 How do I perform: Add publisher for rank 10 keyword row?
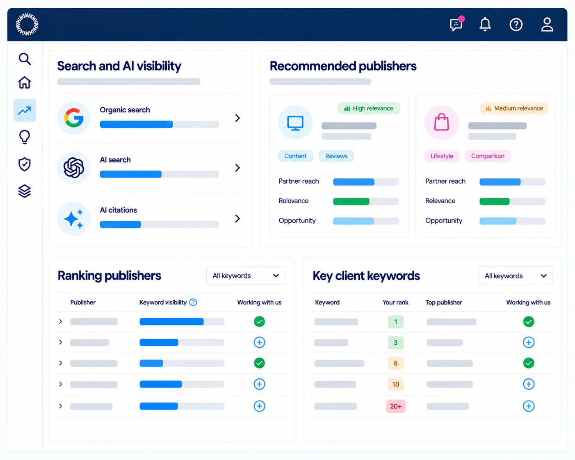529,384
